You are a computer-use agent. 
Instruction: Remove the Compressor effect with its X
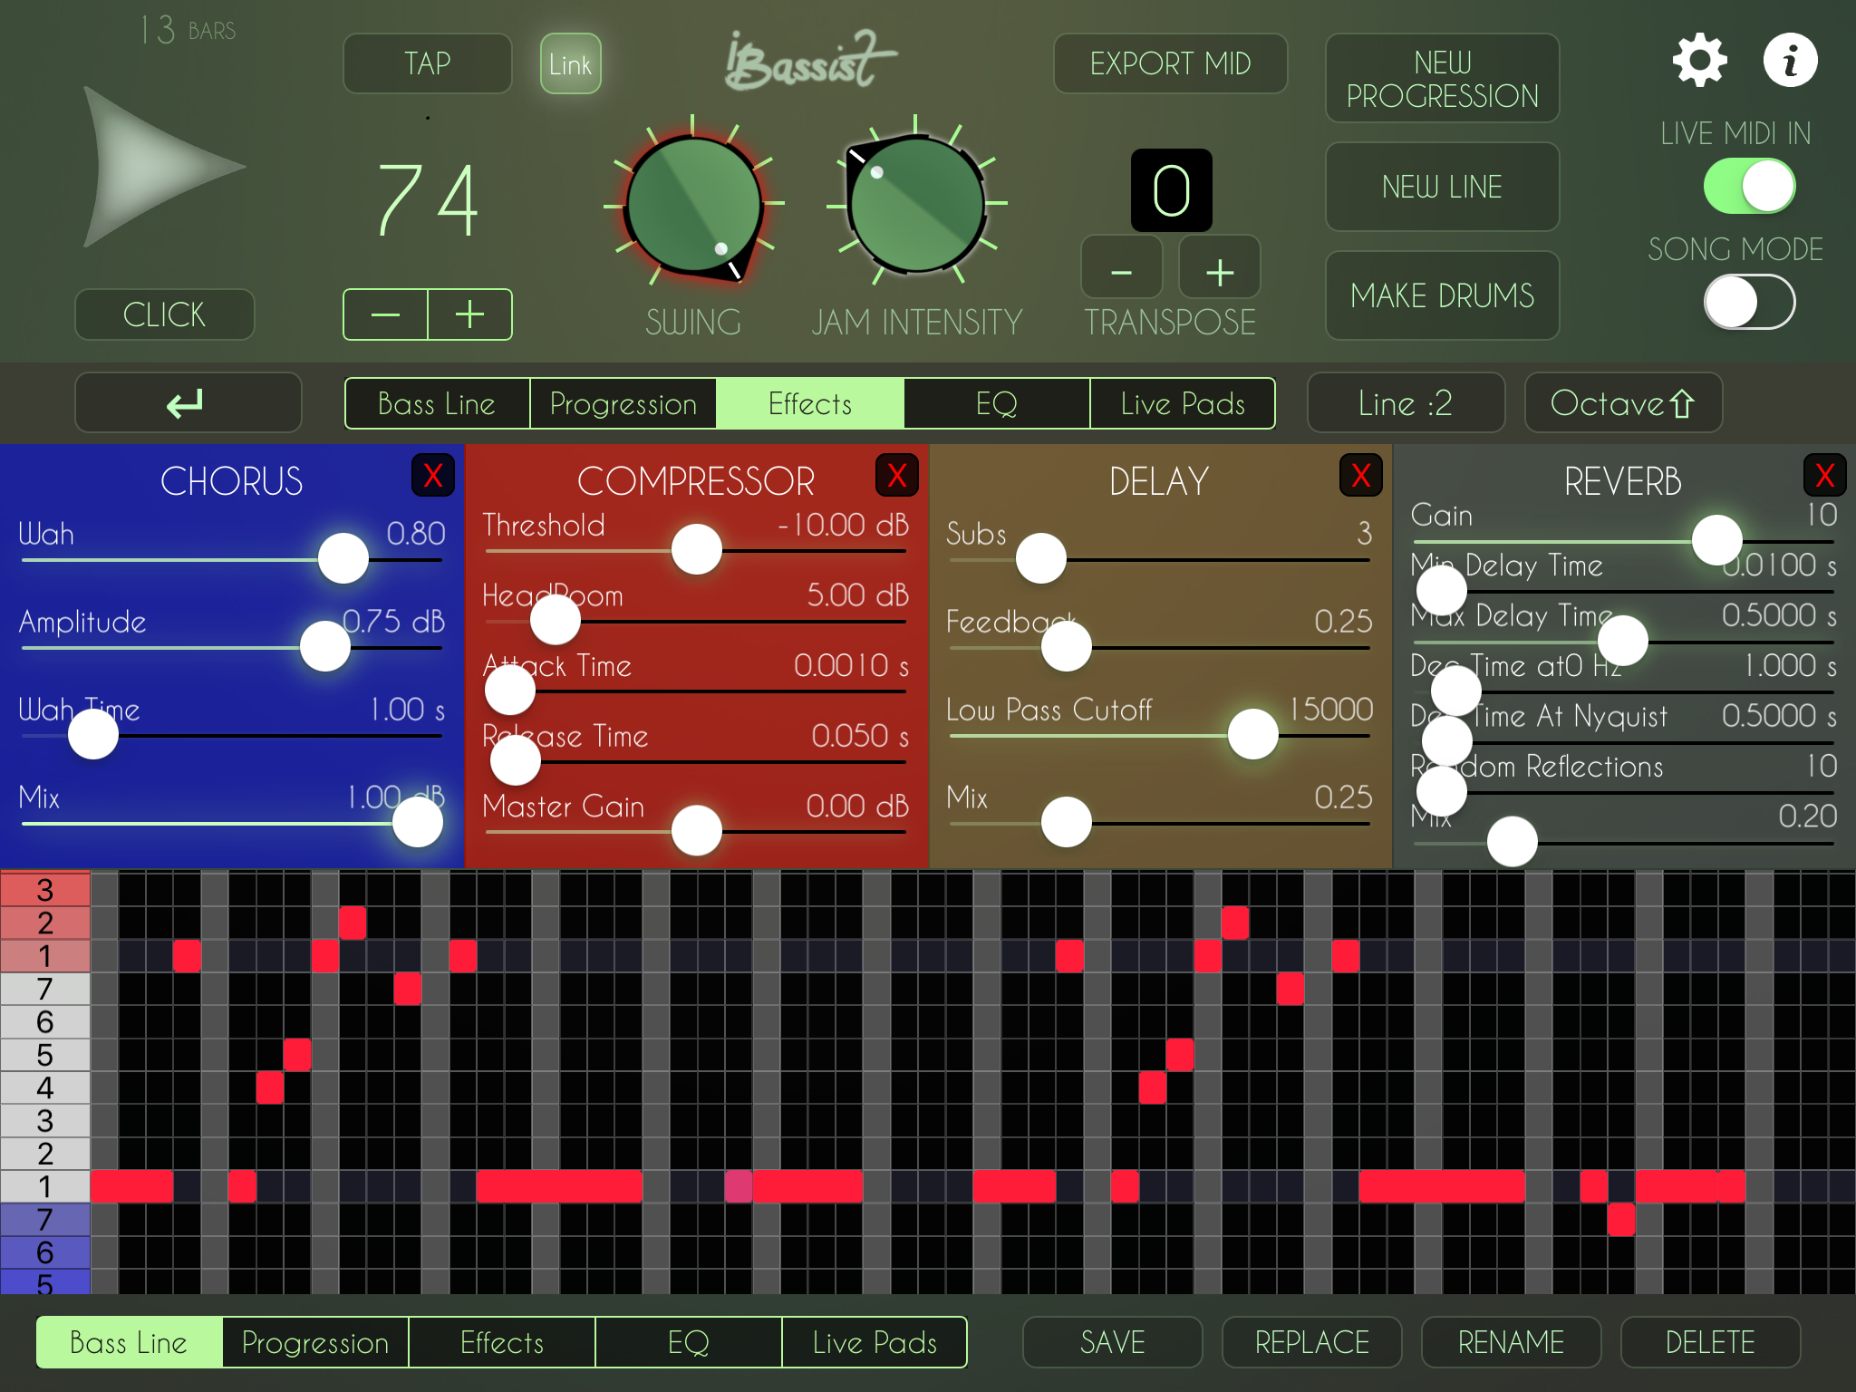tap(897, 476)
